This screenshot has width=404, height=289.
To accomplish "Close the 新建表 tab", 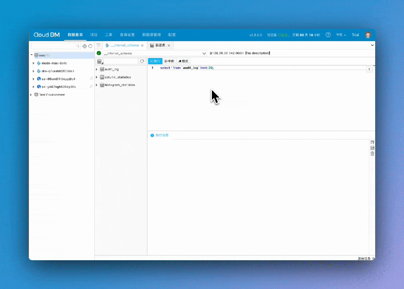I will pyautogui.click(x=169, y=46).
